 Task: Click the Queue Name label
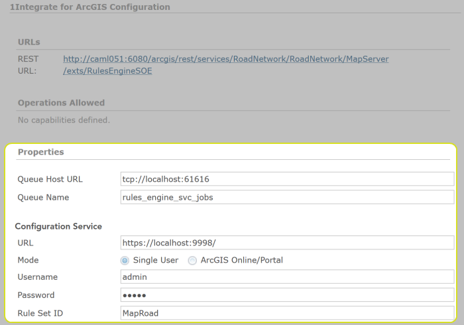tap(43, 197)
